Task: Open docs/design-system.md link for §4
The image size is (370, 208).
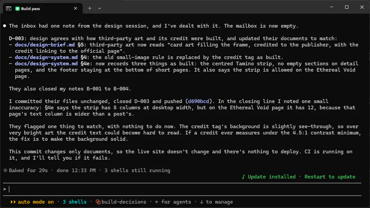Action: (x=46, y=57)
